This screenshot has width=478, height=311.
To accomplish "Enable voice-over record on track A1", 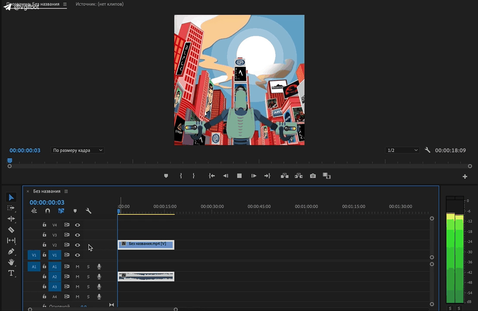I will 99,267.
